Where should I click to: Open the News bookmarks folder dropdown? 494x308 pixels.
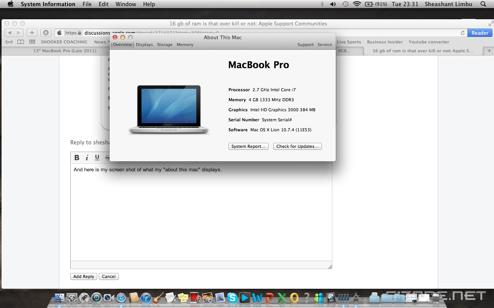102,42
